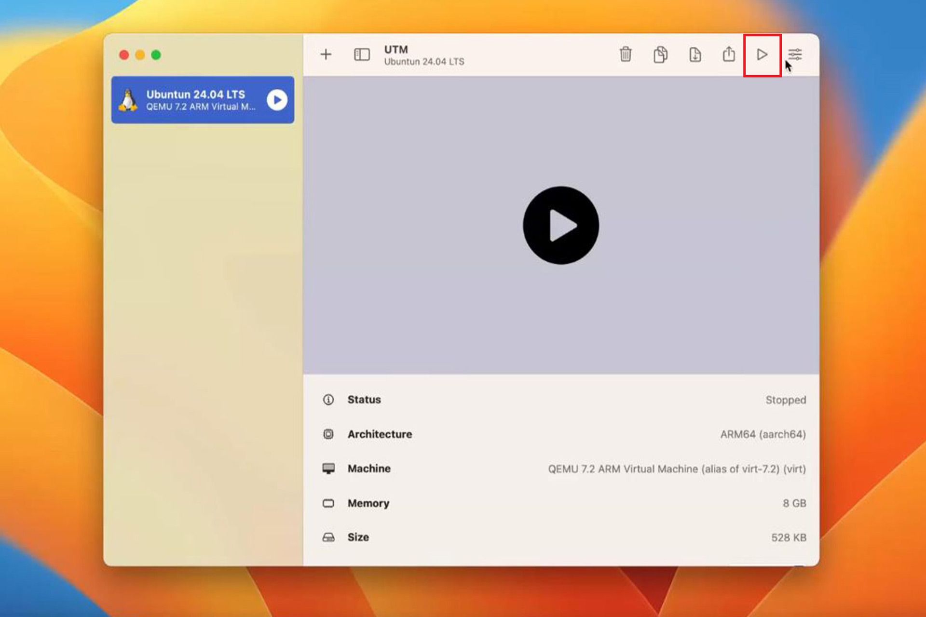This screenshot has width=926, height=617.
Task: Click the Architecture chip icon
Action: click(x=328, y=434)
